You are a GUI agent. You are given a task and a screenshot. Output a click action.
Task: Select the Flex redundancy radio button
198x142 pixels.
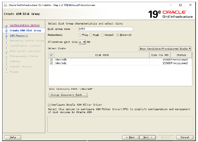point(80,35)
